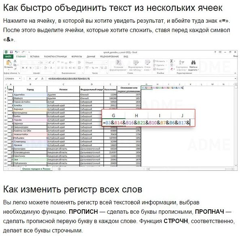Click the Sort & Filter icon

(x=181, y=62)
